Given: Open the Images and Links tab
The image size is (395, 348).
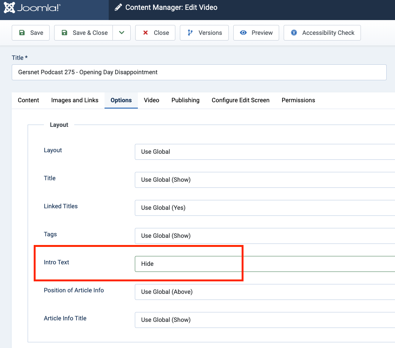Looking at the screenshot, I should 75,100.
